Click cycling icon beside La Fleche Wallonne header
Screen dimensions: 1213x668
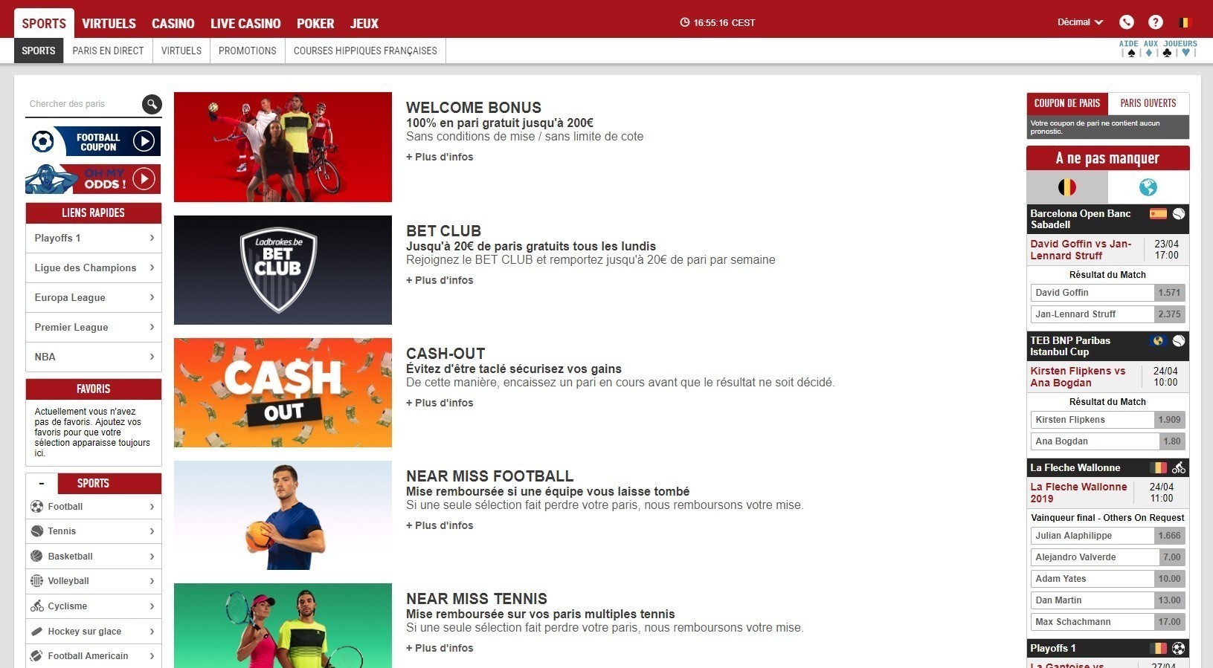pos(1179,468)
